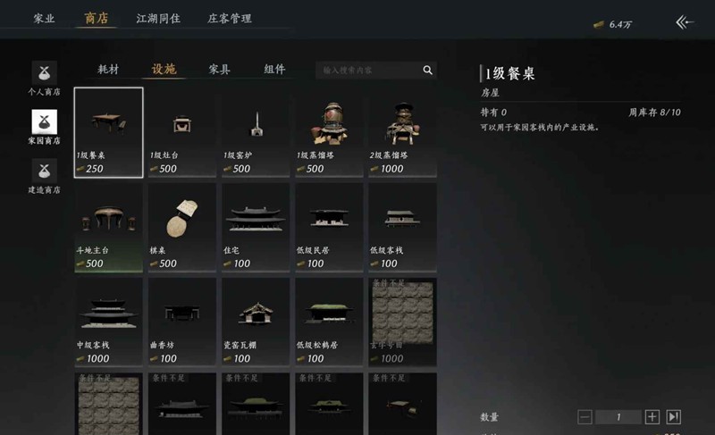Choose the 2级蒸馏塔 priced 1000
715x435 pixels.
(402, 132)
